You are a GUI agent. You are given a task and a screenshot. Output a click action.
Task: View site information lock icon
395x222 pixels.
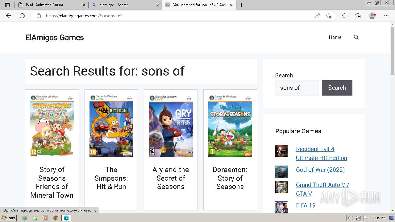point(39,16)
